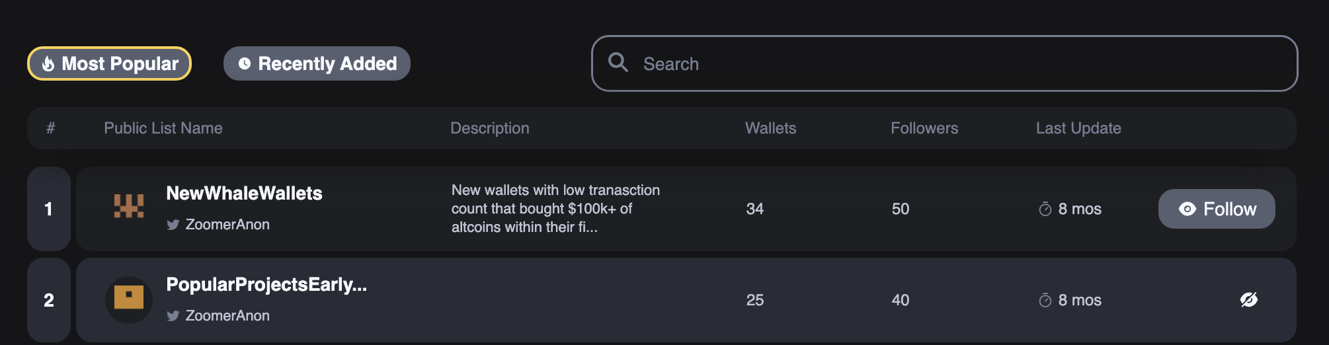Screen dimensions: 1329x345
Task: Click the Twitter bird icon under PopularProjectsEarly
Action: (173, 316)
